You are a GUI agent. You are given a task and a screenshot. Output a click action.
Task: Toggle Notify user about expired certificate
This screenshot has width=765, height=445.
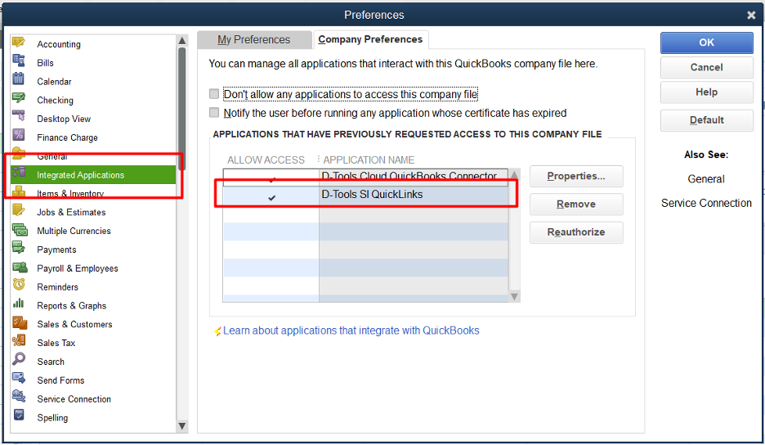tap(213, 113)
